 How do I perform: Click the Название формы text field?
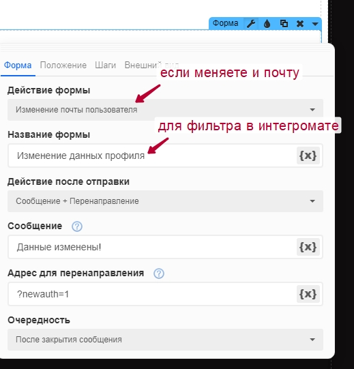152,156
